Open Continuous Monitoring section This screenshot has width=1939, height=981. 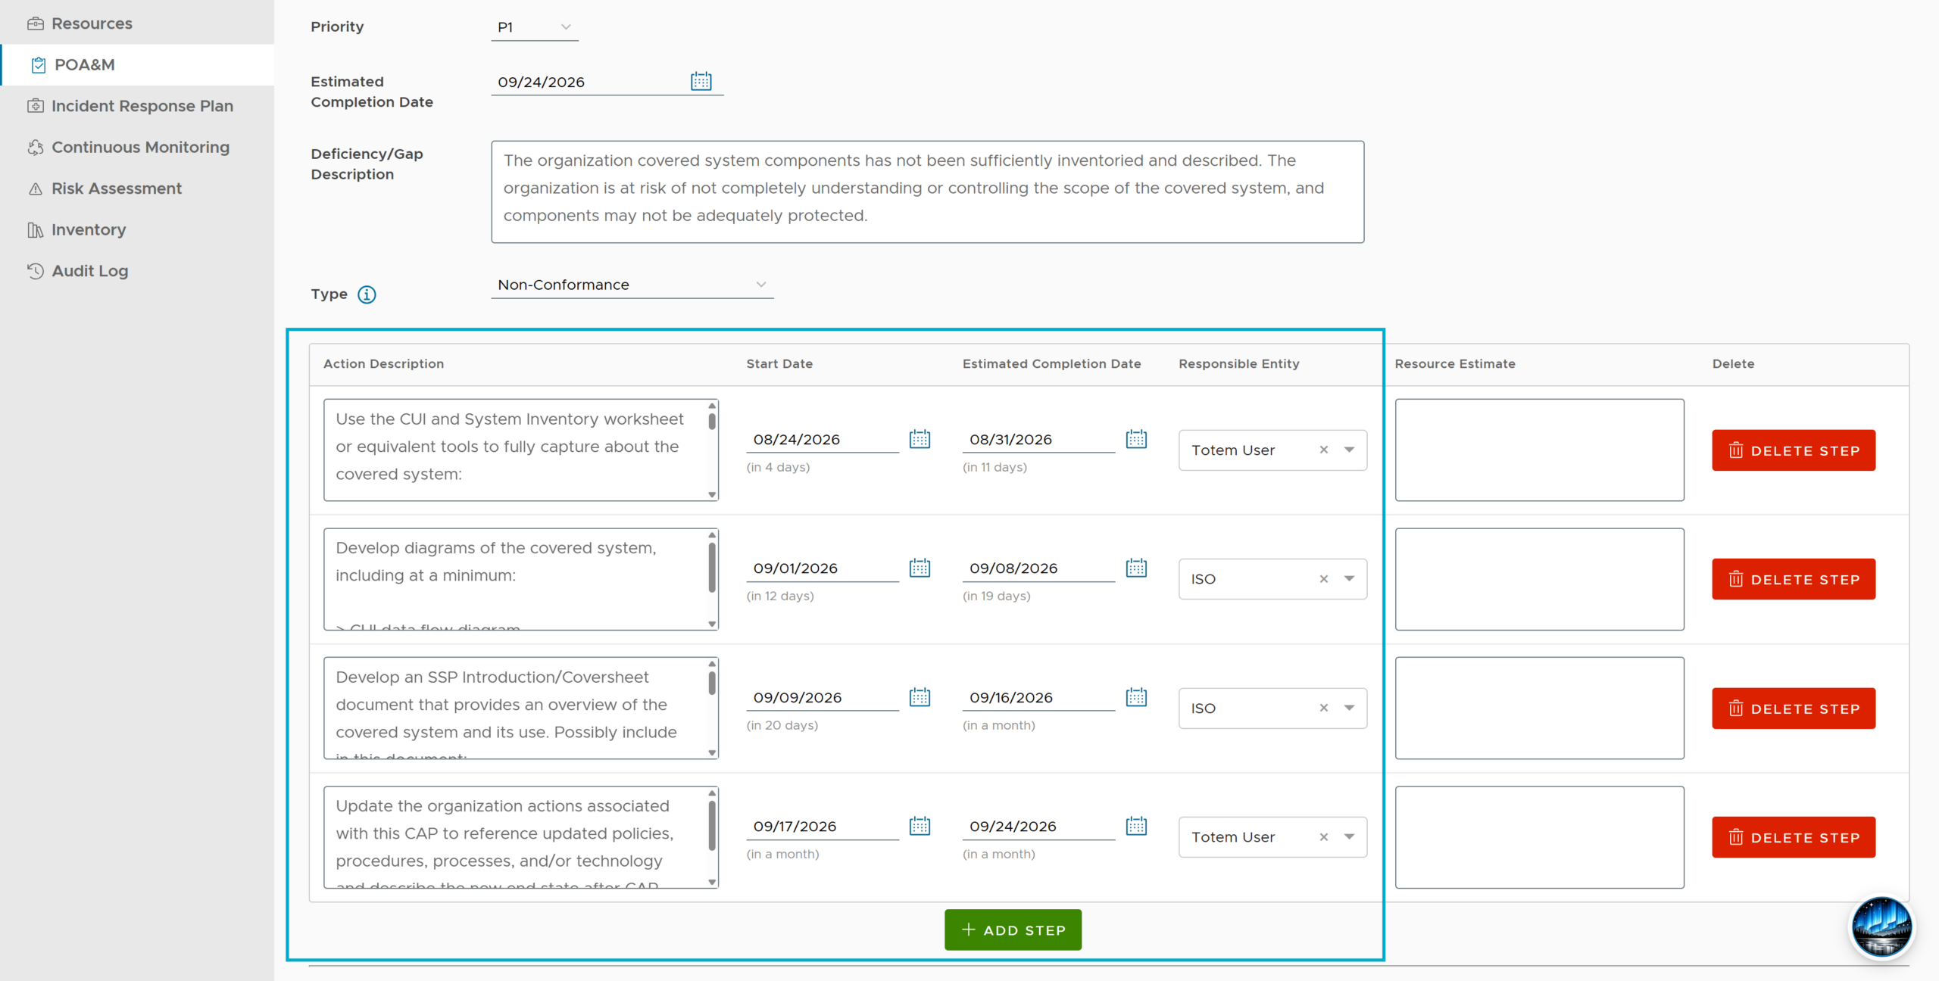137,147
